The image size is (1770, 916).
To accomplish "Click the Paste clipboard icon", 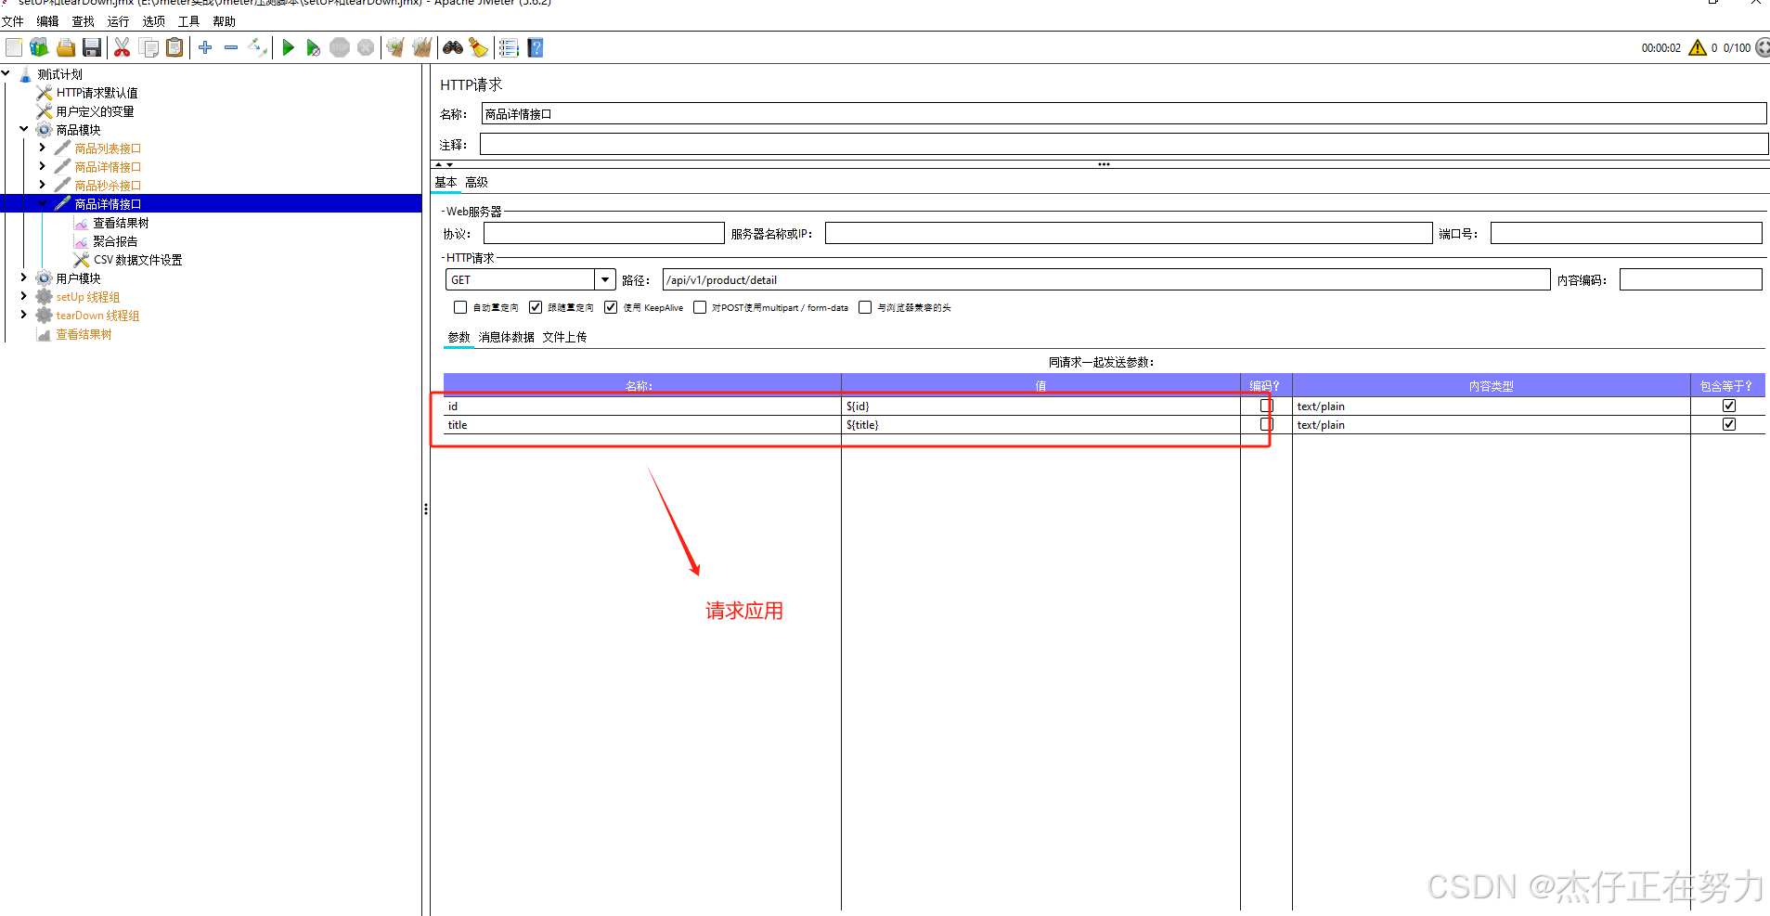I will click(x=174, y=47).
